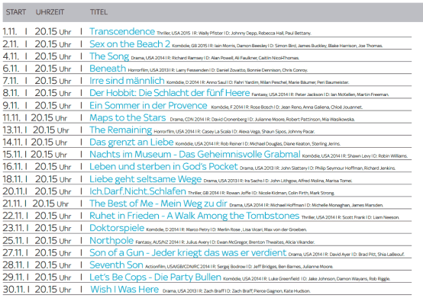Click Let's Be Cops - Die Party Bullen
This screenshot has width=423, height=298.
(156, 277)
